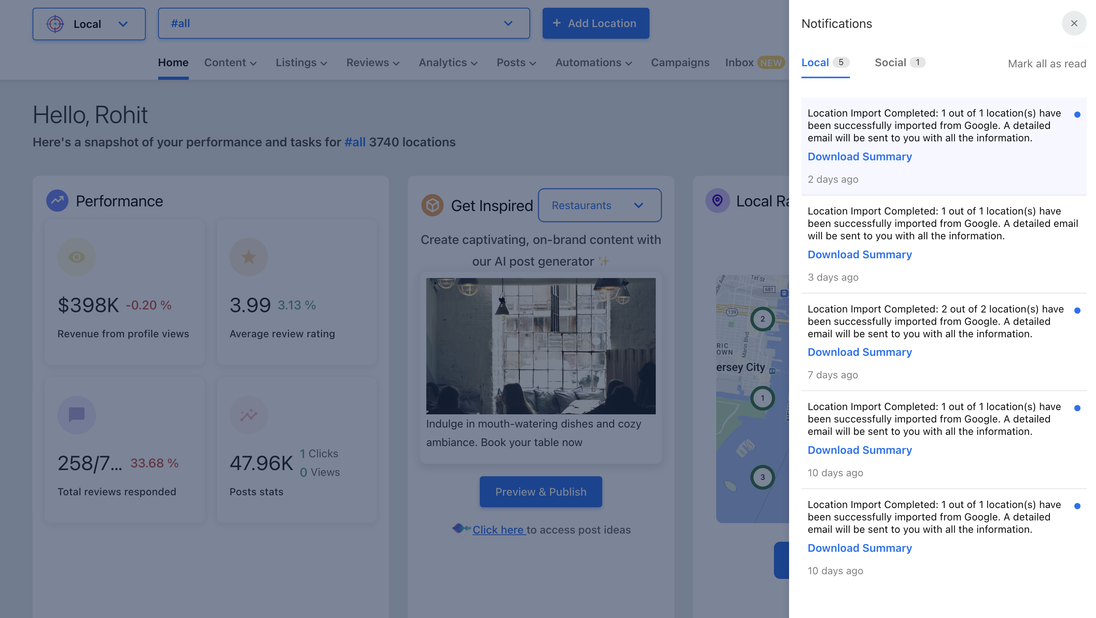Click the Local target icon

[x=55, y=24]
